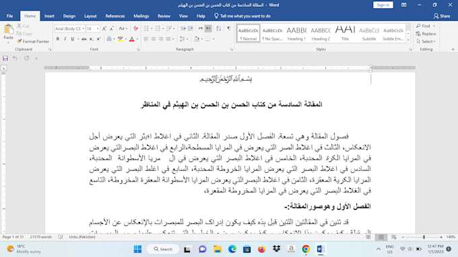Click the zoom slider handle
Viewport: 458px width, 257px height.
[424, 237]
